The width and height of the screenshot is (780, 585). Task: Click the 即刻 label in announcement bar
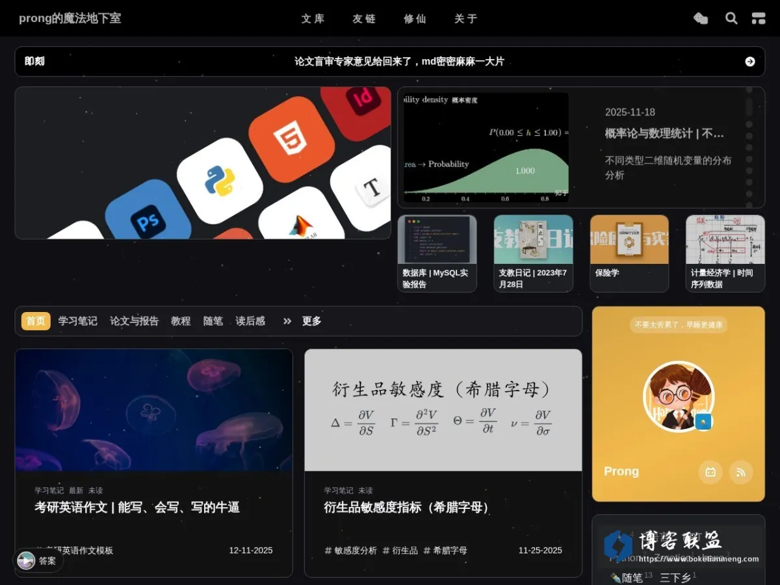coord(34,62)
